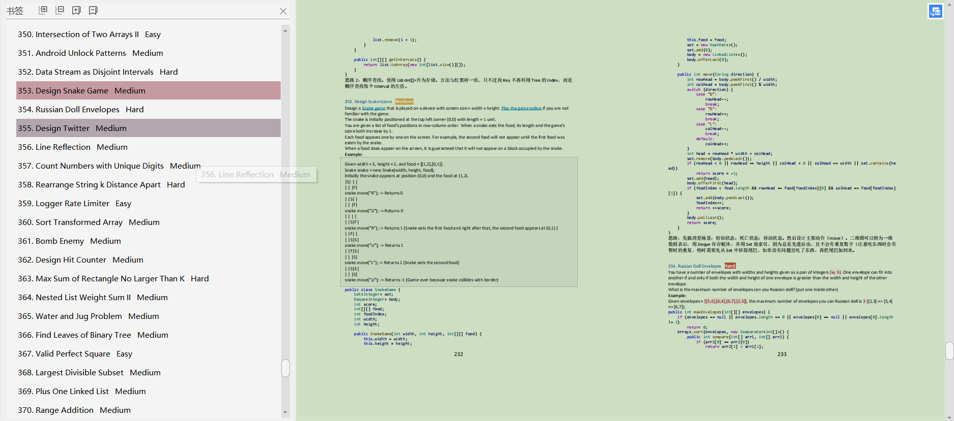Delete the selected bookmark
This screenshot has width=954, height=421.
[x=93, y=10]
